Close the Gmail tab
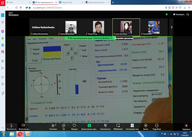The width and height of the screenshot is (192, 137). point(29,2)
